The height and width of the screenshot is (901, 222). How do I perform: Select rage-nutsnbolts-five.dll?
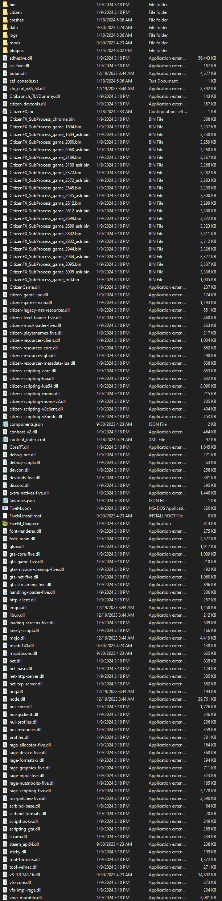click(x=32, y=783)
